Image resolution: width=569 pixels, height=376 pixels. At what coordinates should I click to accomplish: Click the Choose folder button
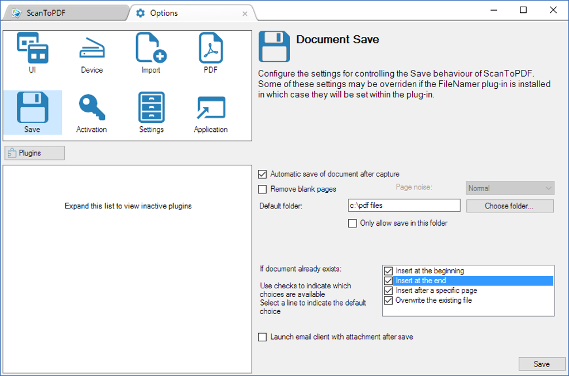click(510, 206)
